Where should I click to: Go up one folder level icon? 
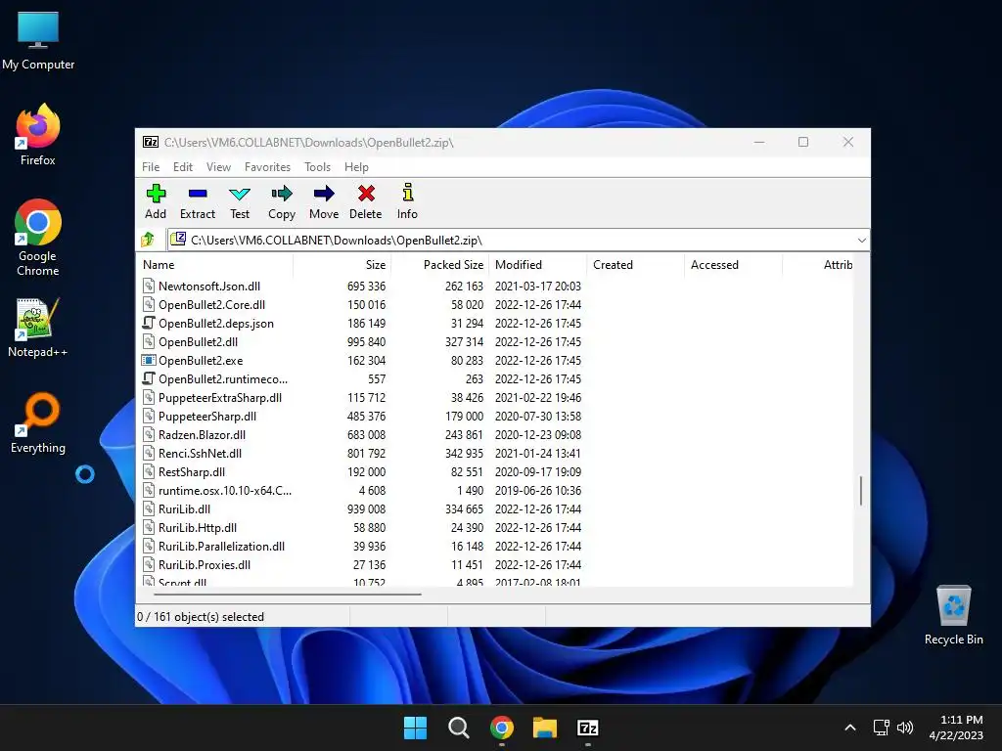149,240
